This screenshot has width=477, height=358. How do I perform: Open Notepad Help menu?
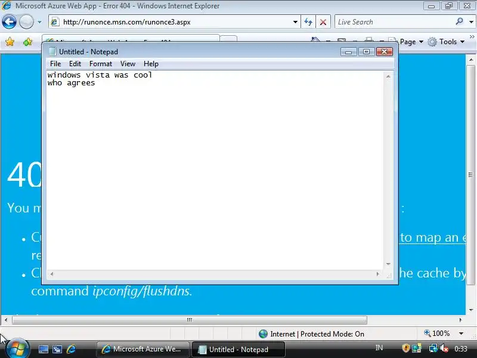pos(151,64)
